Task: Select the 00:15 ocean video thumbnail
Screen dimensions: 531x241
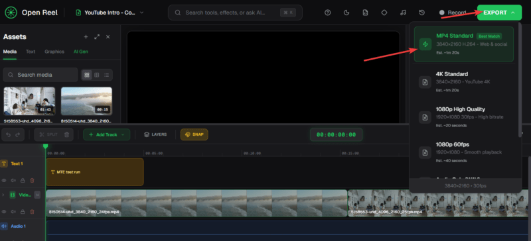Action: coord(86,101)
